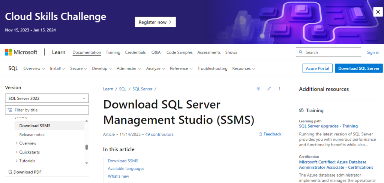The image size is (384, 183).
Task: Click the Feedback thumbs-up link
Action: (270, 134)
